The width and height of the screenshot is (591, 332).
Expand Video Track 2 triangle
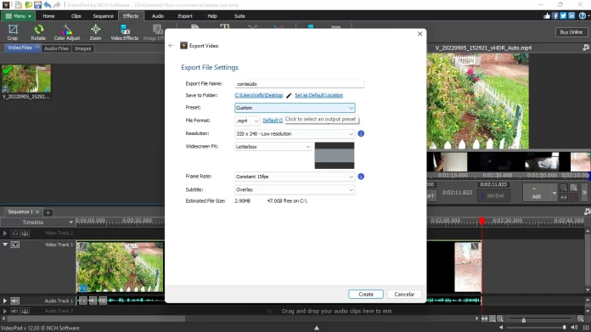(5, 234)
